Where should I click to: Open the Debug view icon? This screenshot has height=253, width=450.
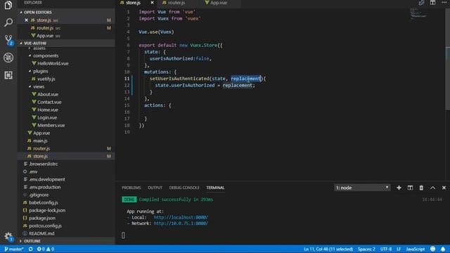[x=8, y=58]
